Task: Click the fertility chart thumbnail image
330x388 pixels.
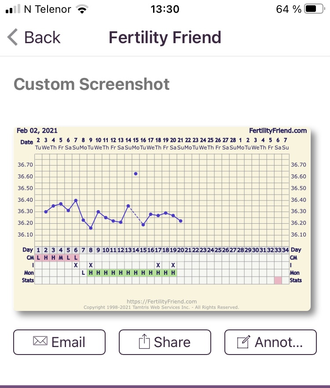Action: (162, 219)
